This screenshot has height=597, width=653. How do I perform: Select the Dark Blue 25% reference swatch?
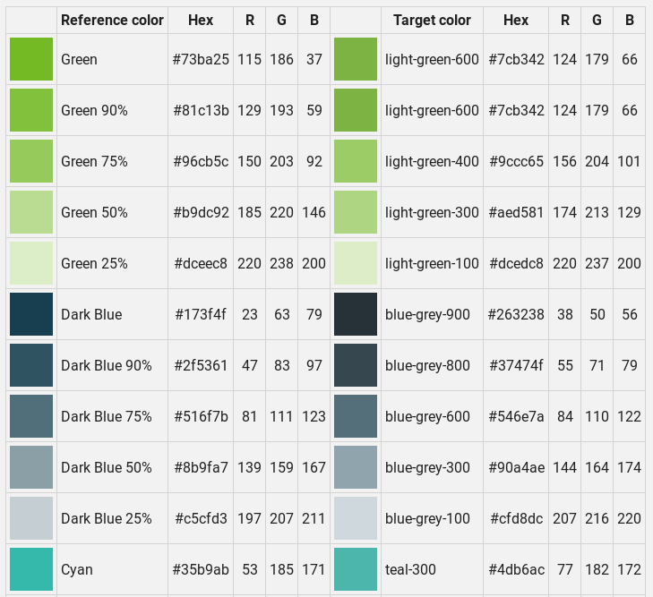point(31,518)
